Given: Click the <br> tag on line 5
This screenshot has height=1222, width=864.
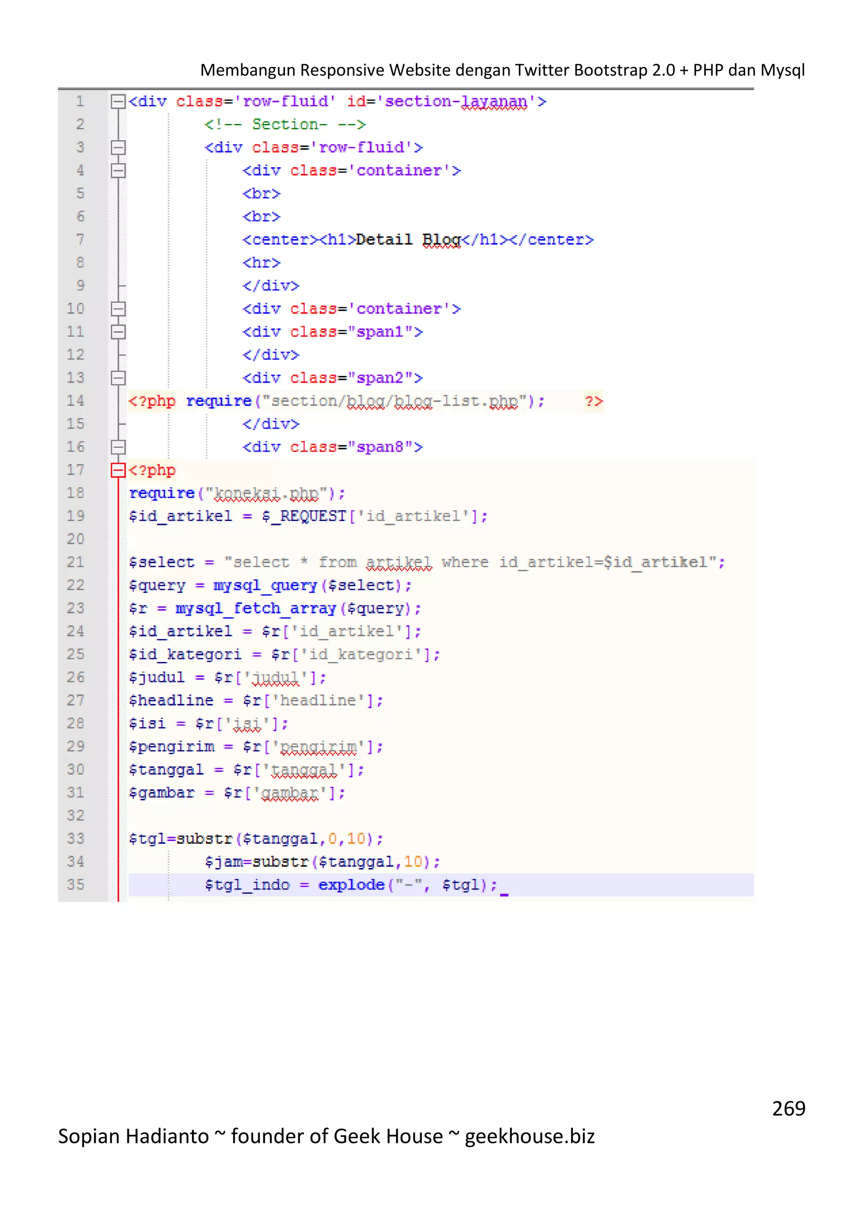Looking at the screenshot, I should coord(261,194).
